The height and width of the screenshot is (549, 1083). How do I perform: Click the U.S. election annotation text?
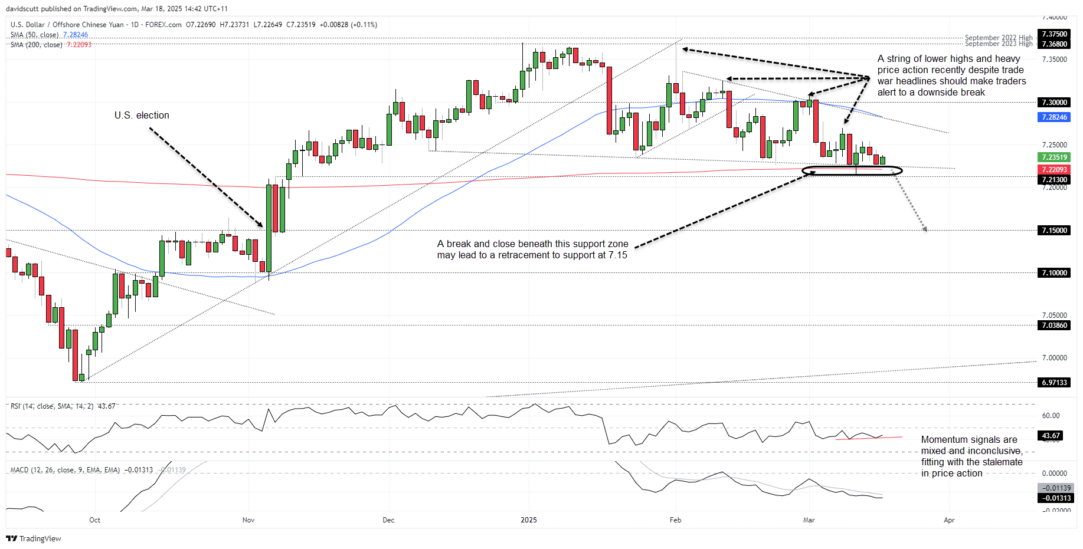(142, 116)
